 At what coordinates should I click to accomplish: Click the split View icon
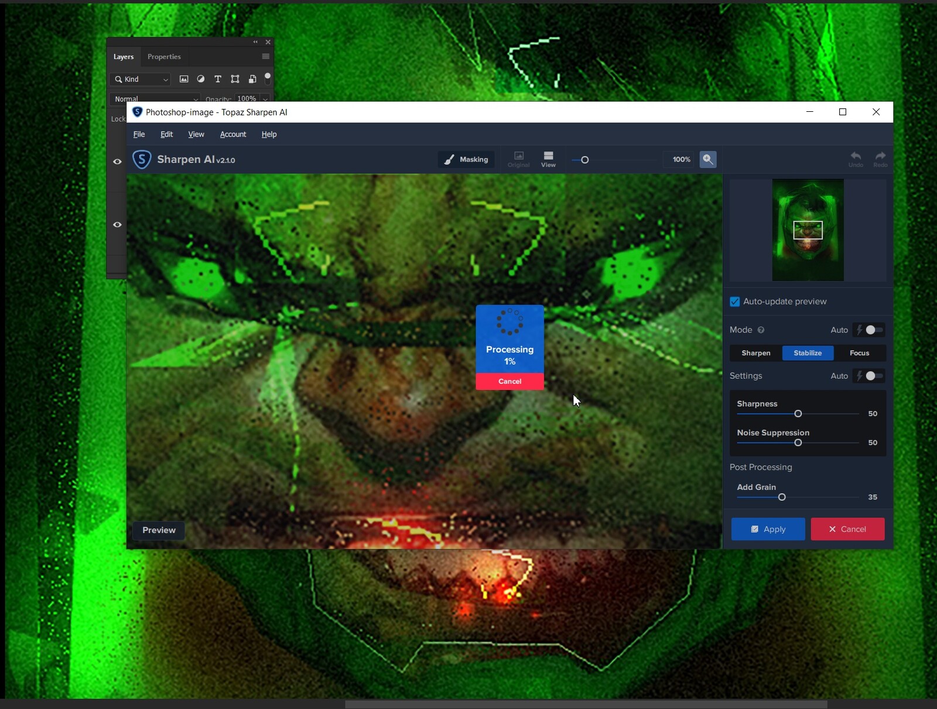click(x=548, y=159)
